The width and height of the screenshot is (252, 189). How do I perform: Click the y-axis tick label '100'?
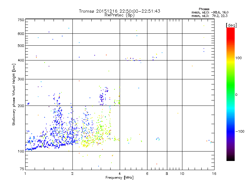coord(21,151)
